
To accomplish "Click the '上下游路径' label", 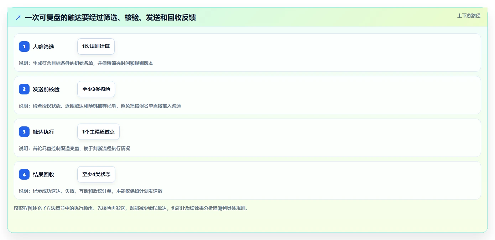I will pos(469,16).
